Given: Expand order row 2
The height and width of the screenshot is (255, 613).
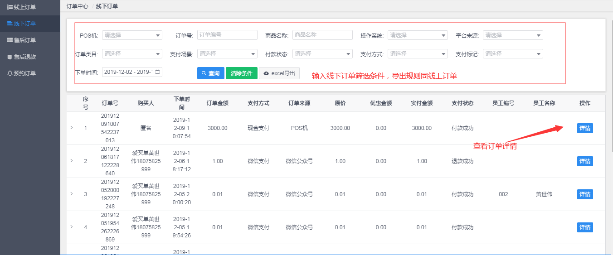Looking at the screenshot, I should click(71, 161).
